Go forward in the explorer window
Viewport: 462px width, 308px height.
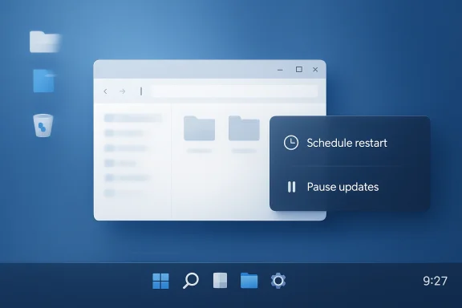[x=122, y=91]
